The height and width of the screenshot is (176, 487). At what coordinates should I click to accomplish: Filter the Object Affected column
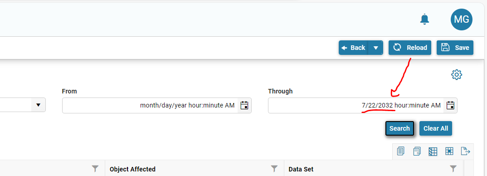click(274, 169)
